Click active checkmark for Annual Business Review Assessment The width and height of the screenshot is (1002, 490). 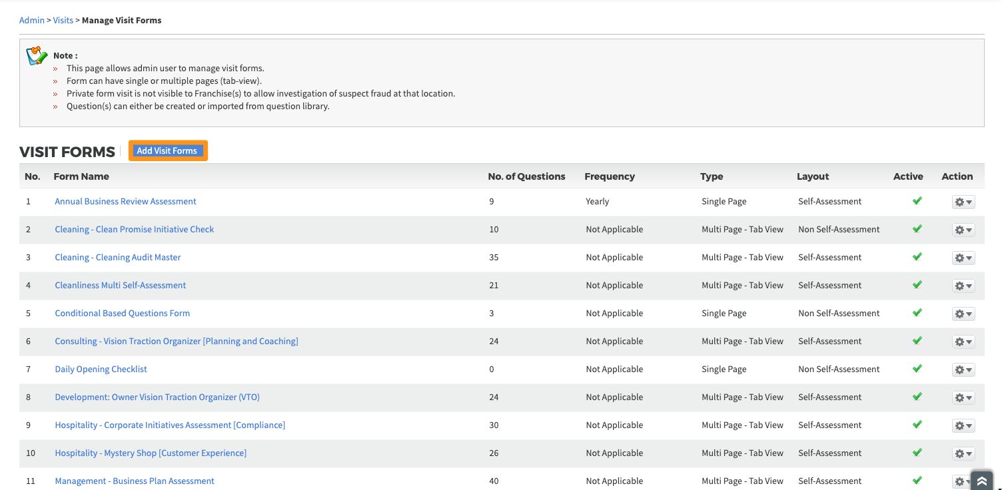(917, 200)
